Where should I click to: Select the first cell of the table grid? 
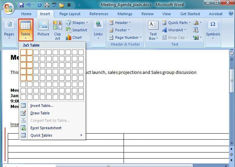point(23,52)
